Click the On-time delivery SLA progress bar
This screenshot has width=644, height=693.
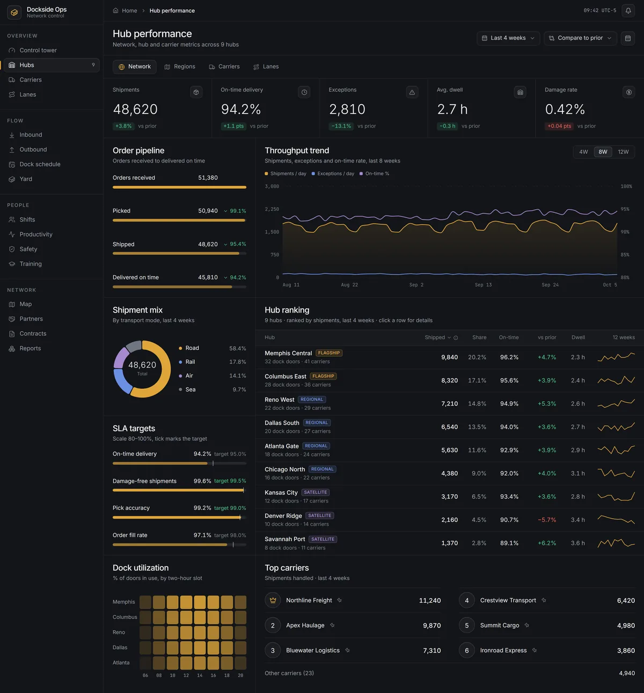coord(179,463)
